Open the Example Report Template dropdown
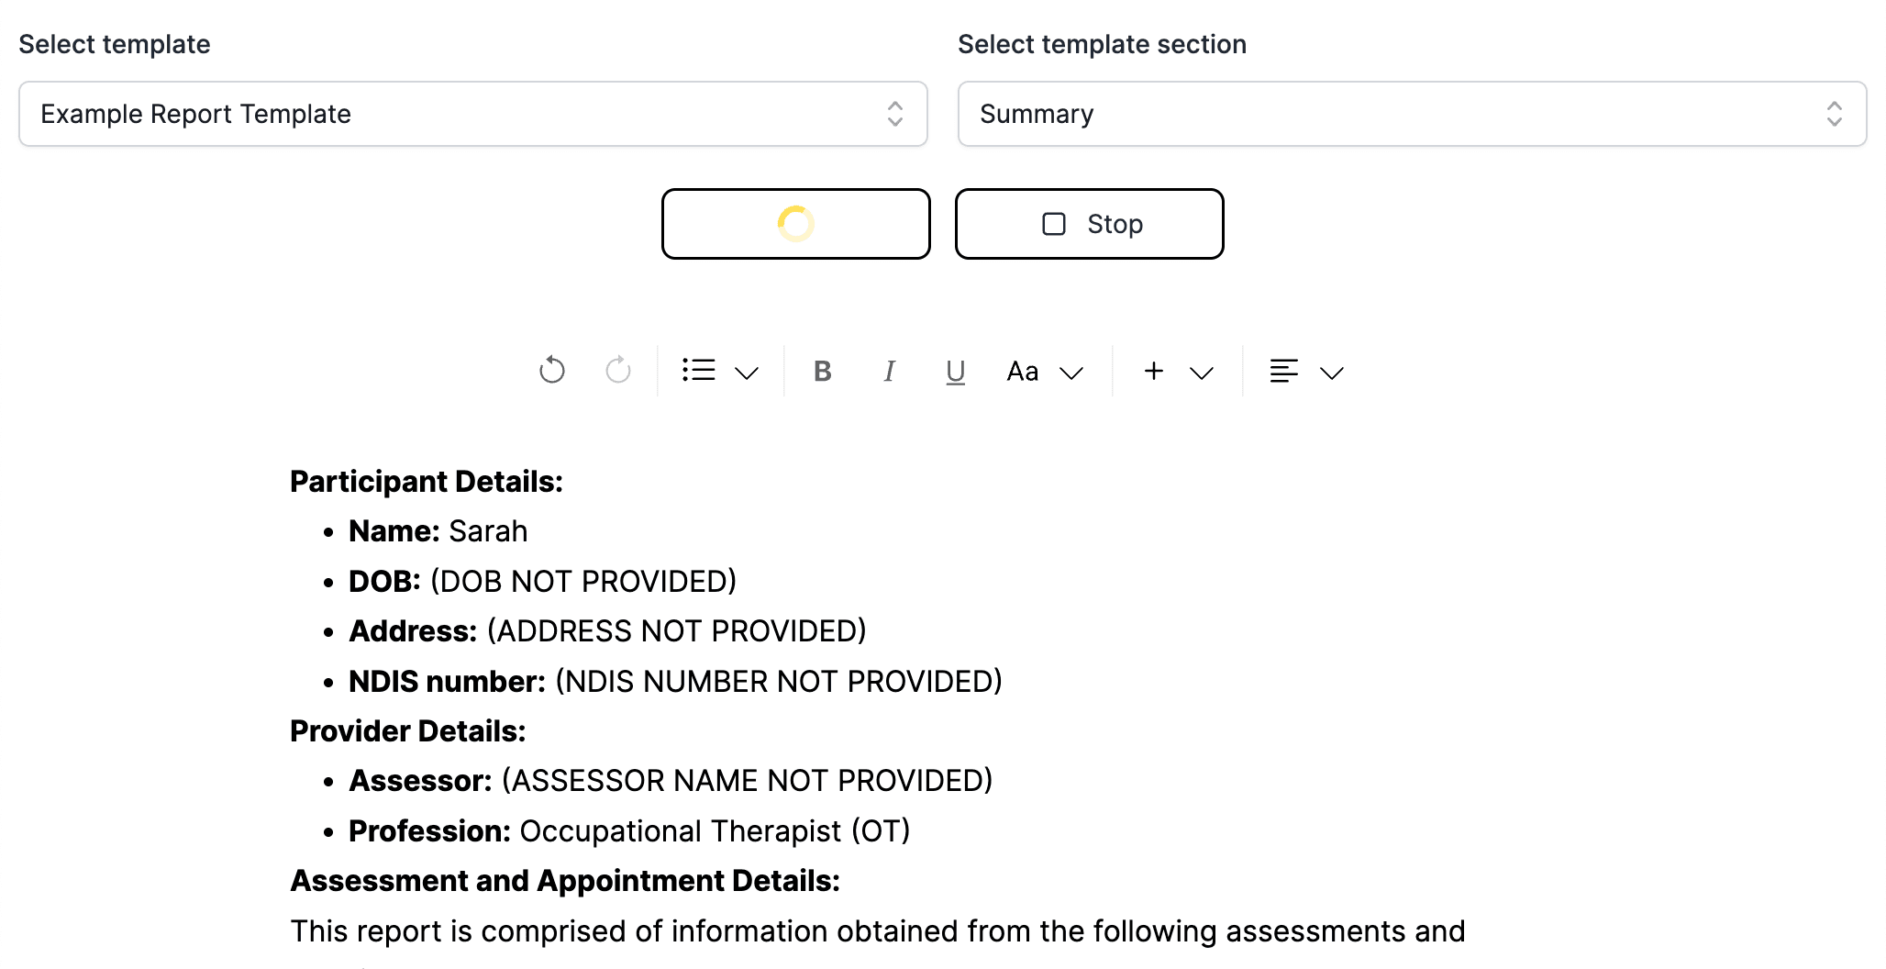The image size is (1886, 969). coord(472,114)
